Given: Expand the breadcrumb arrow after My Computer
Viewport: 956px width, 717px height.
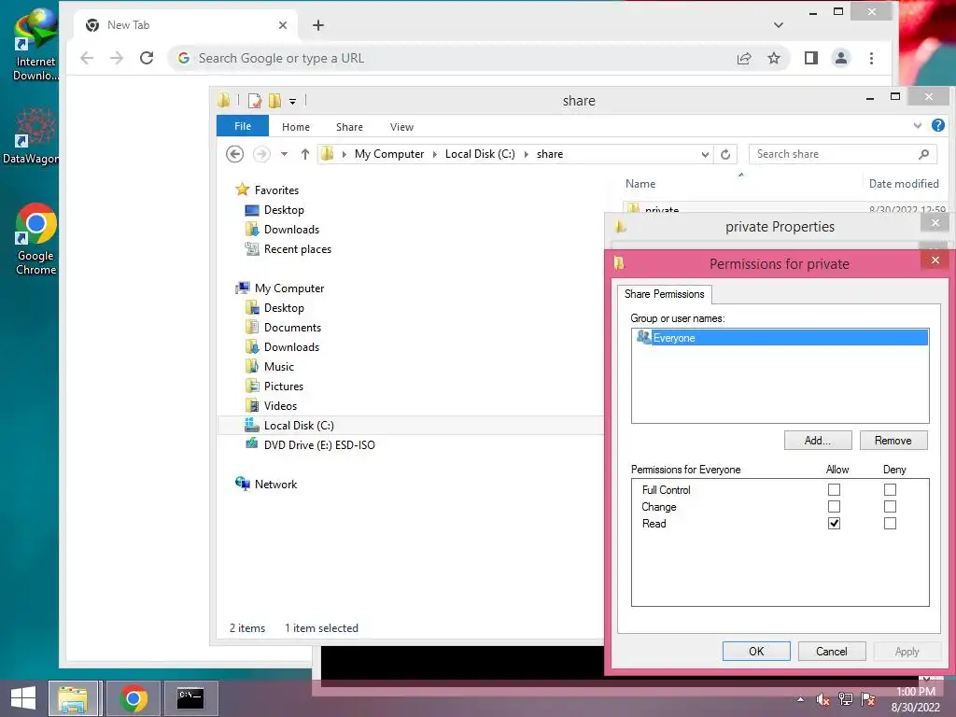Looking at the screenshot, I should 435,154.
